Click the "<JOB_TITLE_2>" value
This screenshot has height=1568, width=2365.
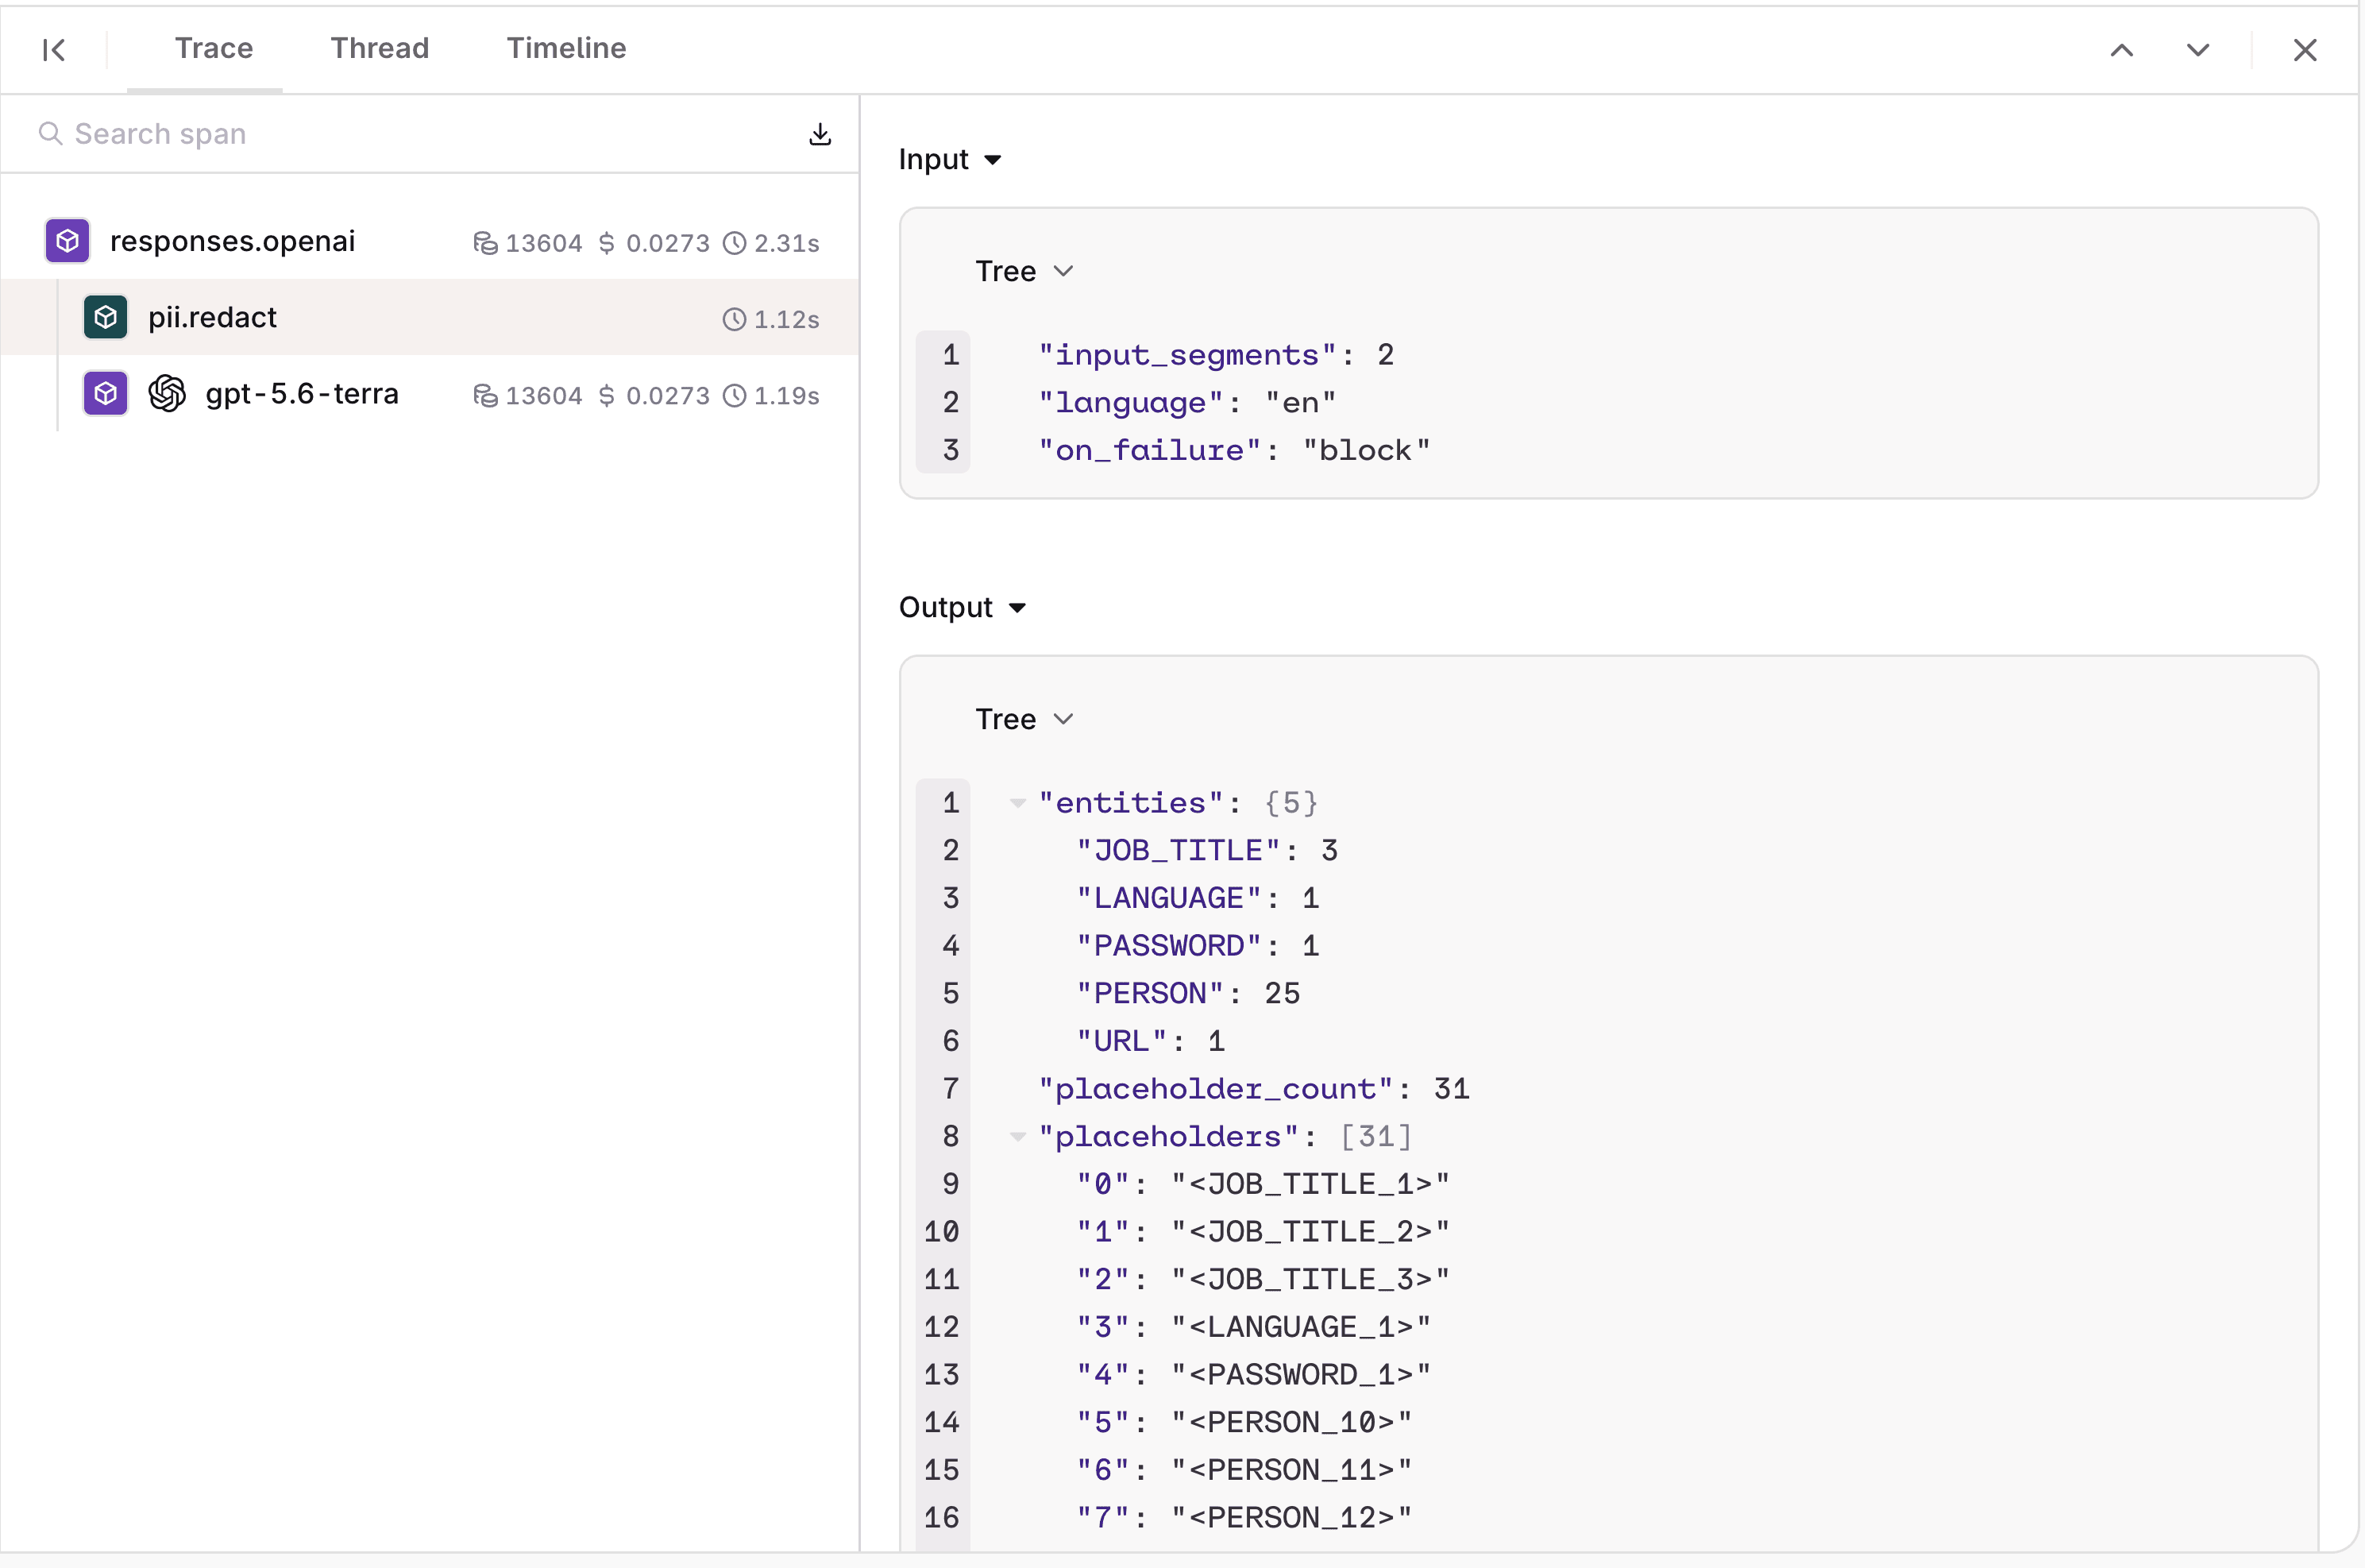click(1310, 1232)
